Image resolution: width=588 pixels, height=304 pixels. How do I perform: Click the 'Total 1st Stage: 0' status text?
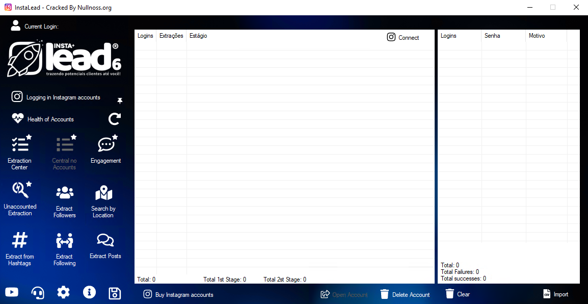[225, 279]
